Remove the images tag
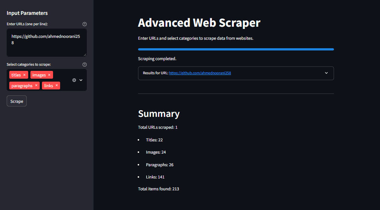Image resolution: width=380 pixels, height=210 pixels. tap(49, 75)
